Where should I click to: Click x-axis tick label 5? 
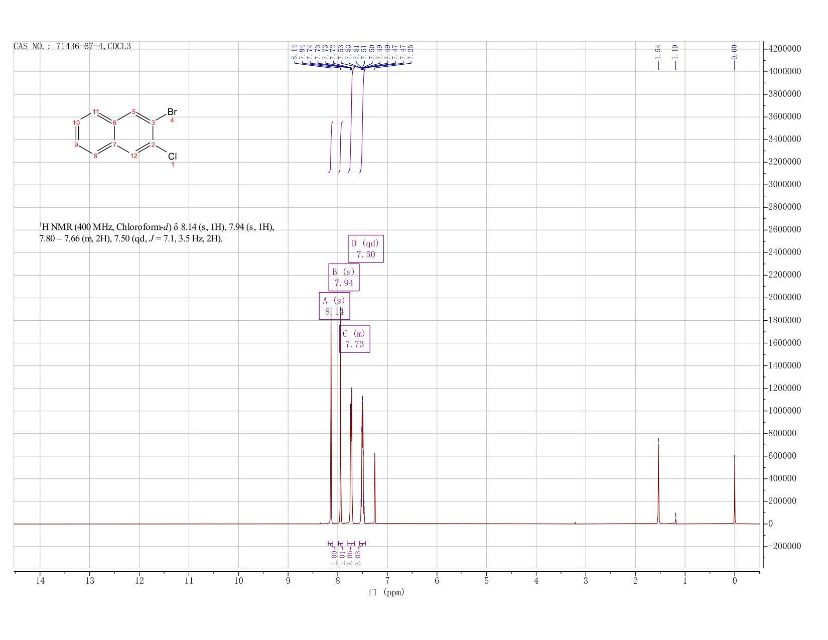point(487,581)
